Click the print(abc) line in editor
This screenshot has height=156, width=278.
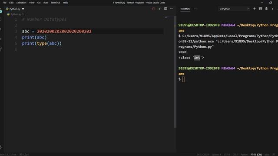pos(34,37)
